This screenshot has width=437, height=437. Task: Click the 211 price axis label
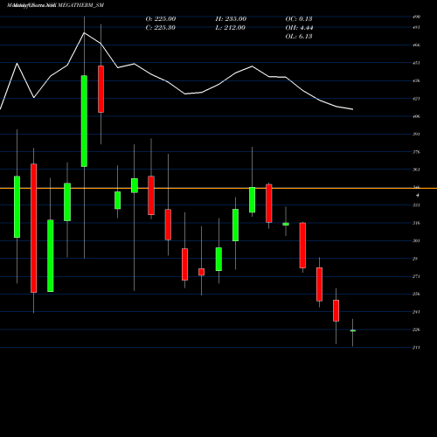[416, 348]
